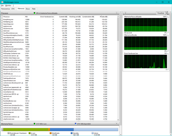Sort by Errori hardware/sec column header
The image size is (172, 136).
click(x=43, y=17)
